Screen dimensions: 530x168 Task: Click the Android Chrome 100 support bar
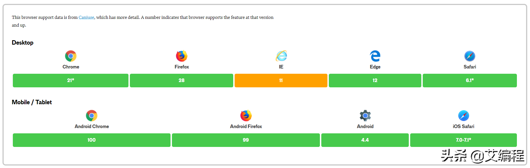92,140
